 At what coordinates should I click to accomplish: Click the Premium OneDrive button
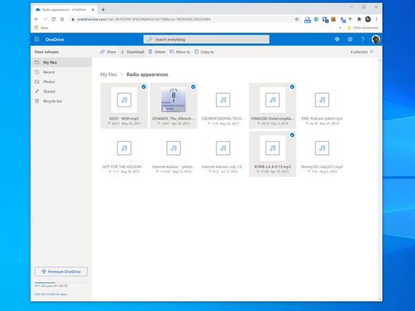61,272
